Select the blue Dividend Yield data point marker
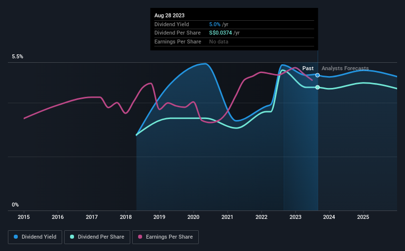Viewport: 405px width, 251px height. (x=318, y=75)
